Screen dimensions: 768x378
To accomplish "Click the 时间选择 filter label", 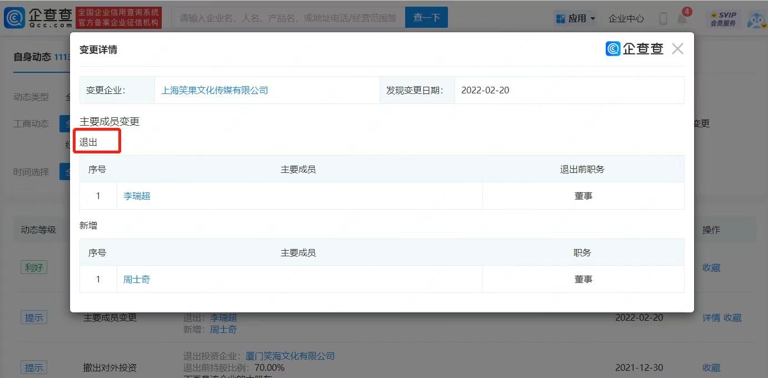I will [31, 172].
